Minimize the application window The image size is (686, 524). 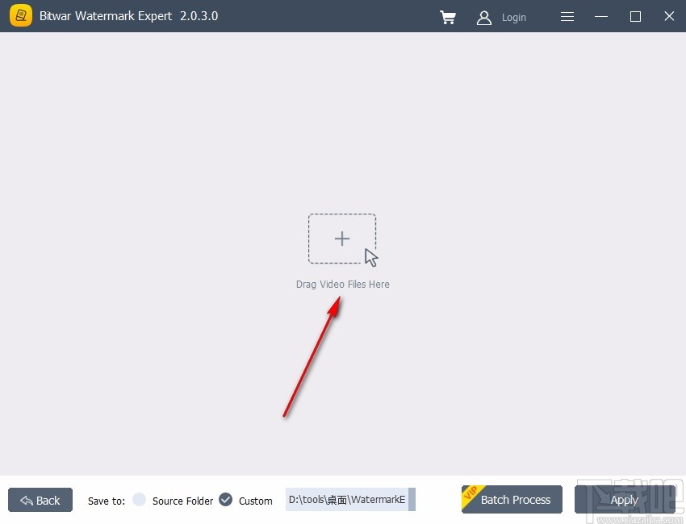pos(600,16)
